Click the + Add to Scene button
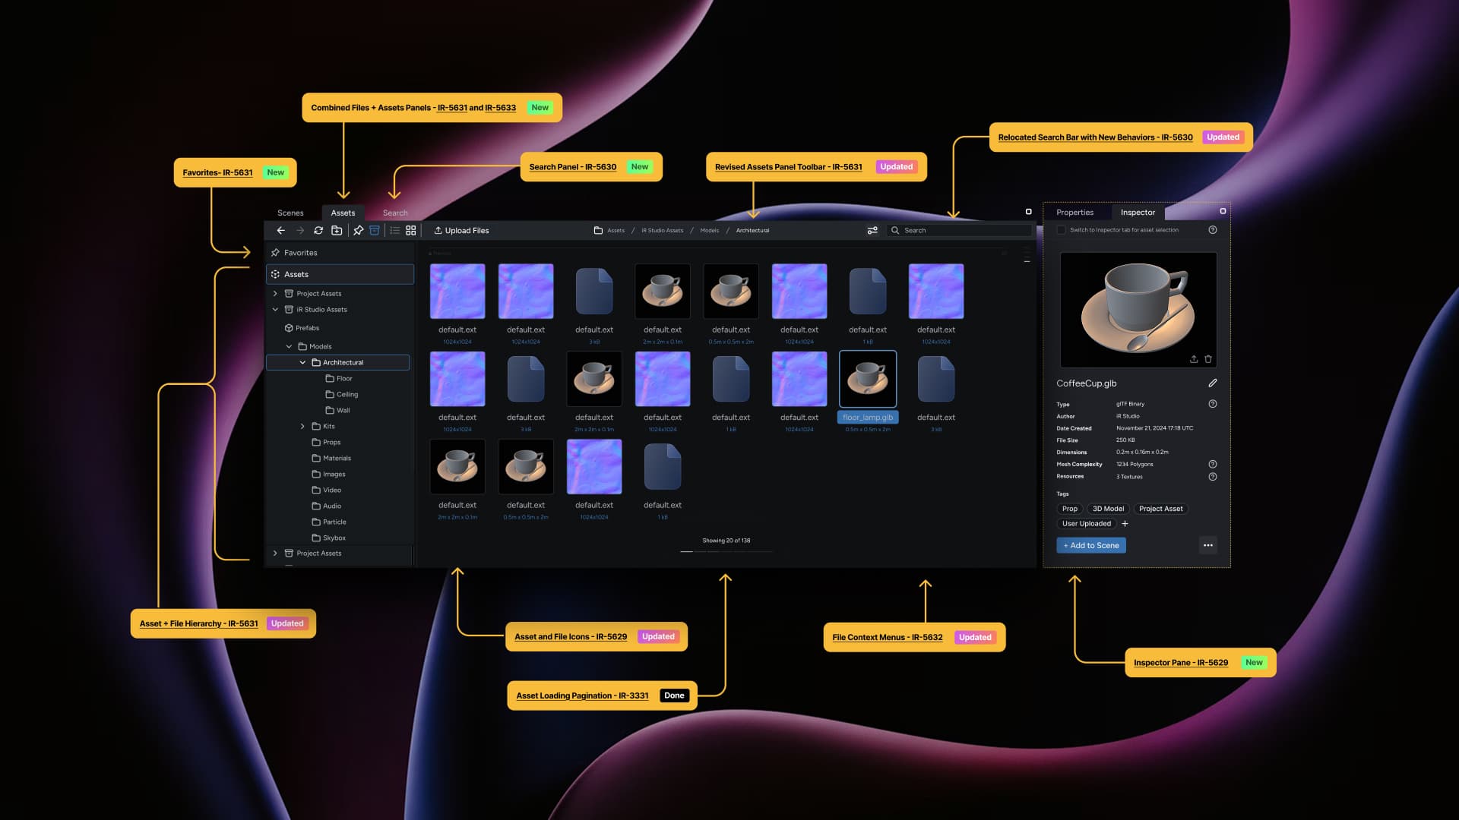Screen dimensions: 1459x820 coord(1091,545)
